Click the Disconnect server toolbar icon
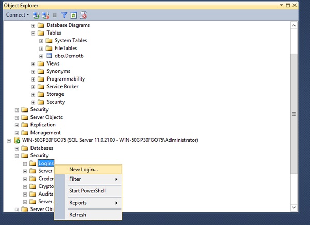310x225 pixels. pos(45,15)
